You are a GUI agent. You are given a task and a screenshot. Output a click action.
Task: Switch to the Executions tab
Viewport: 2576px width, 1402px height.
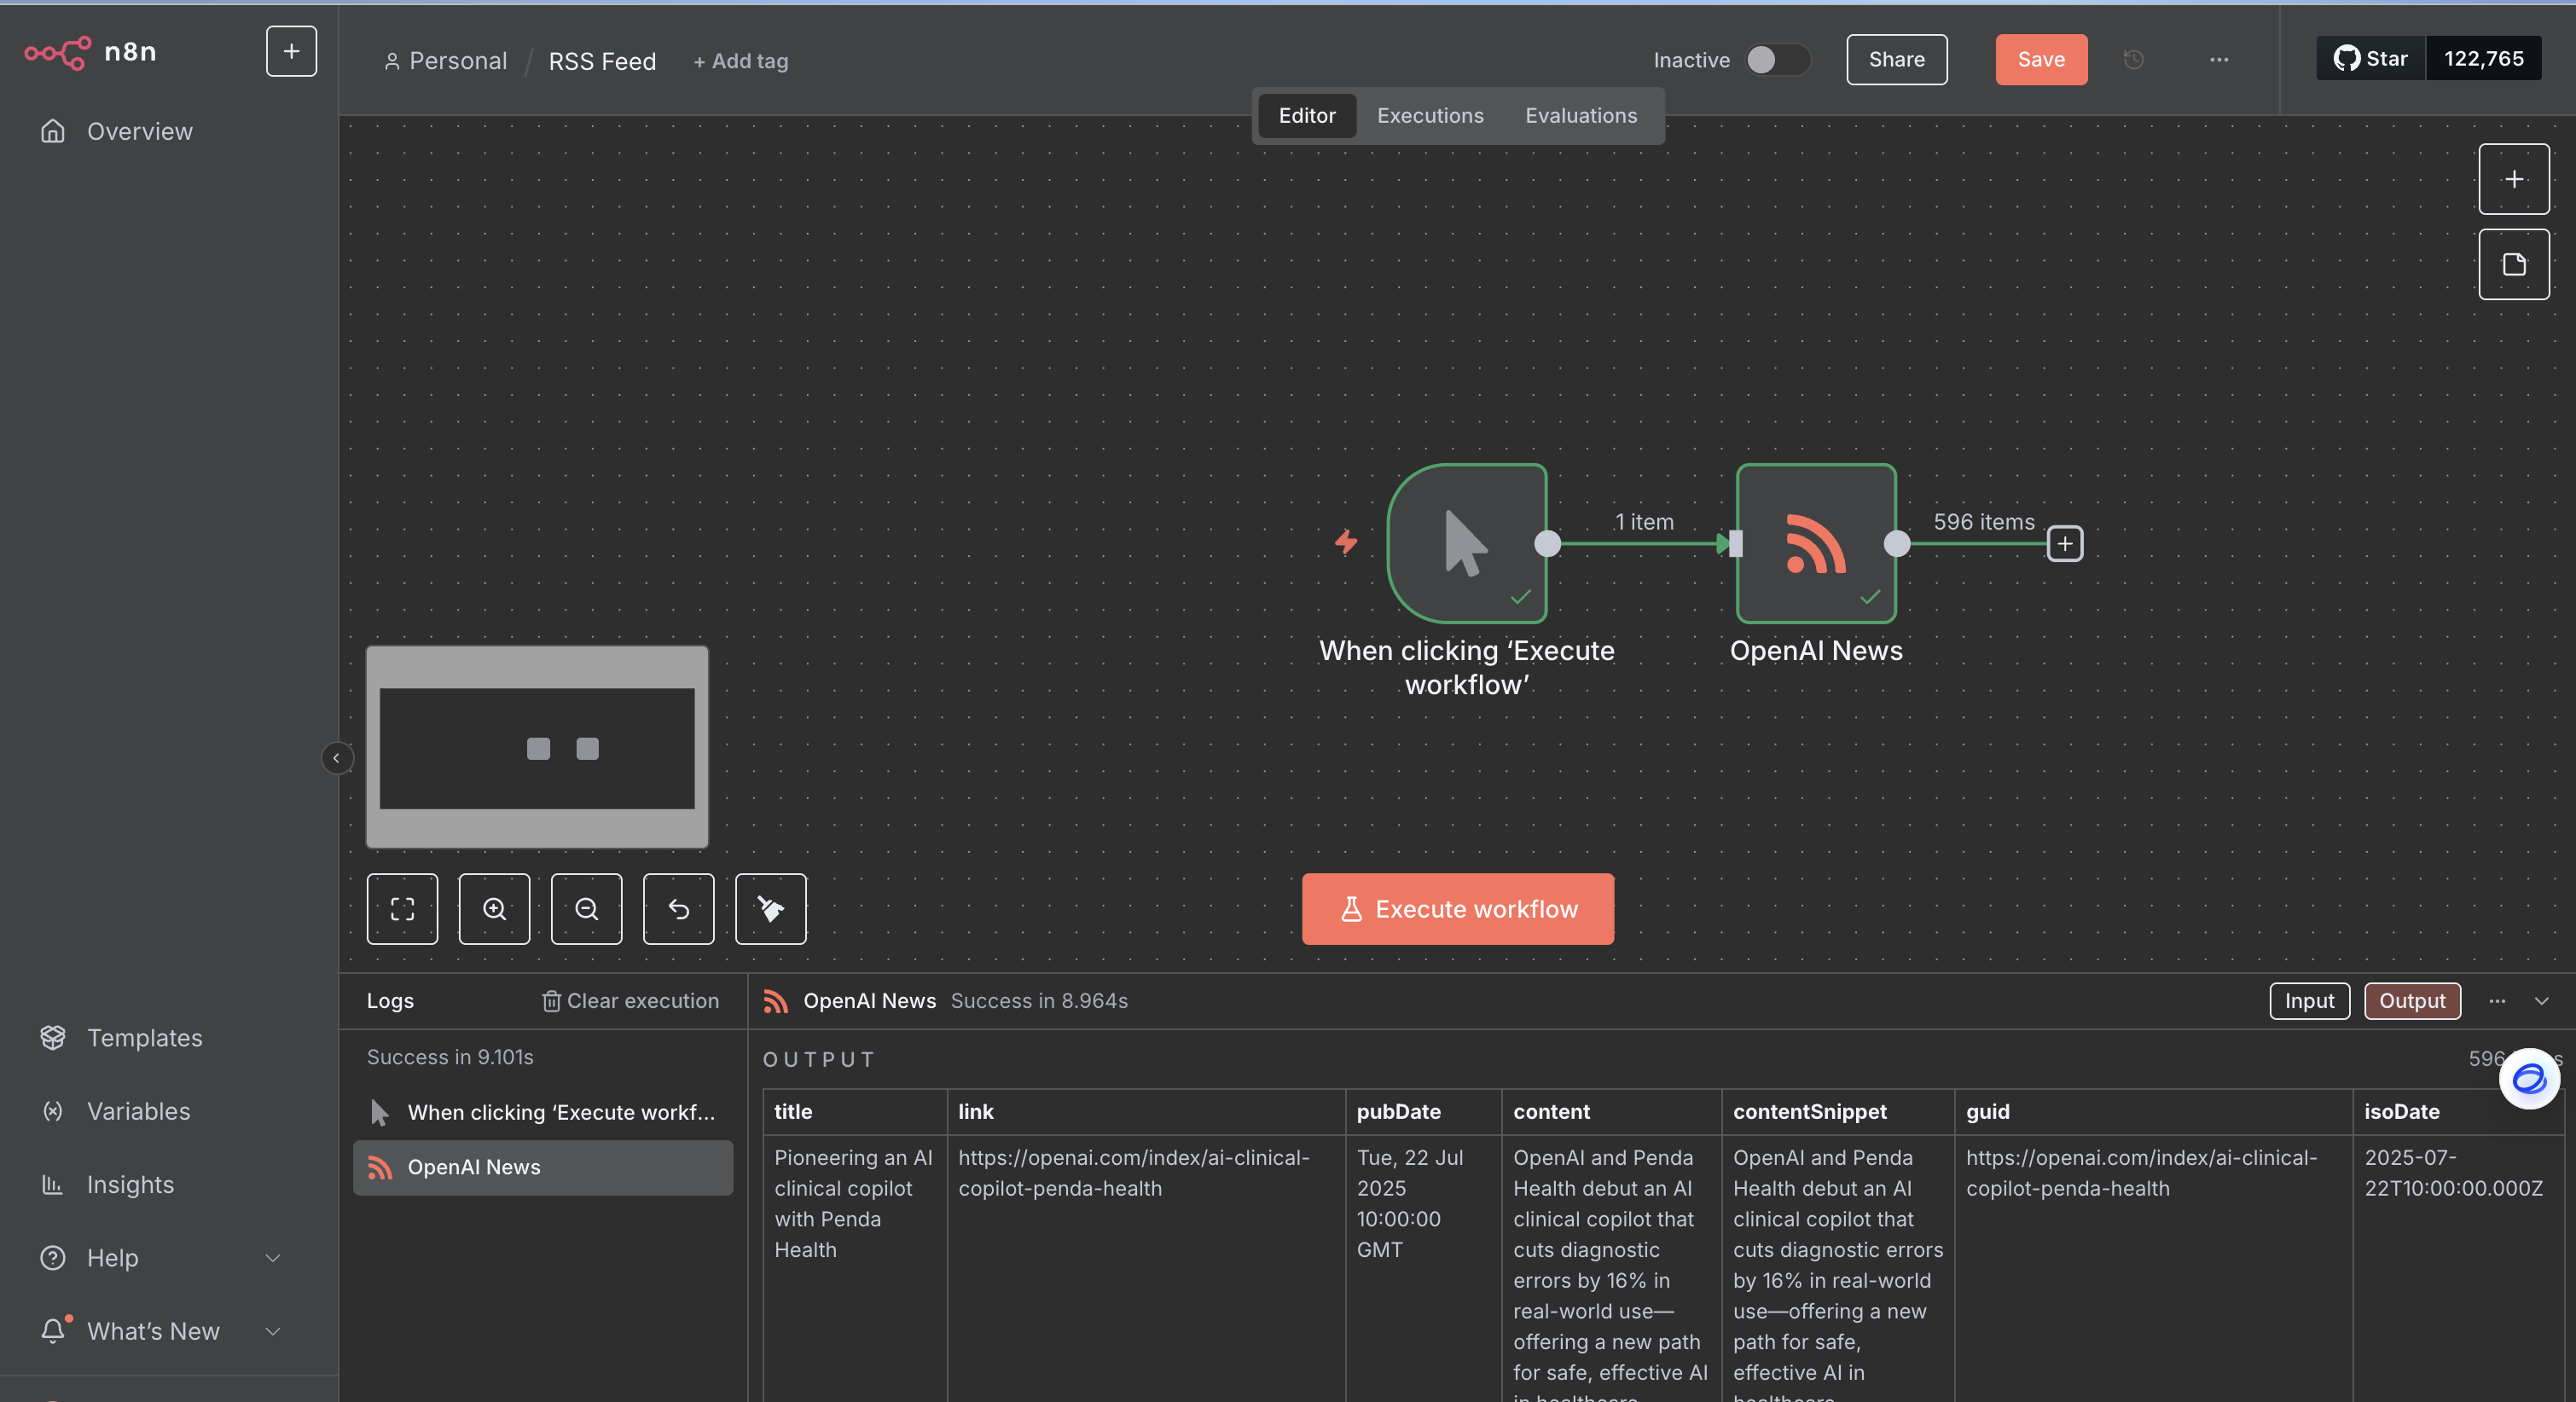click(x=1430, y=116)
